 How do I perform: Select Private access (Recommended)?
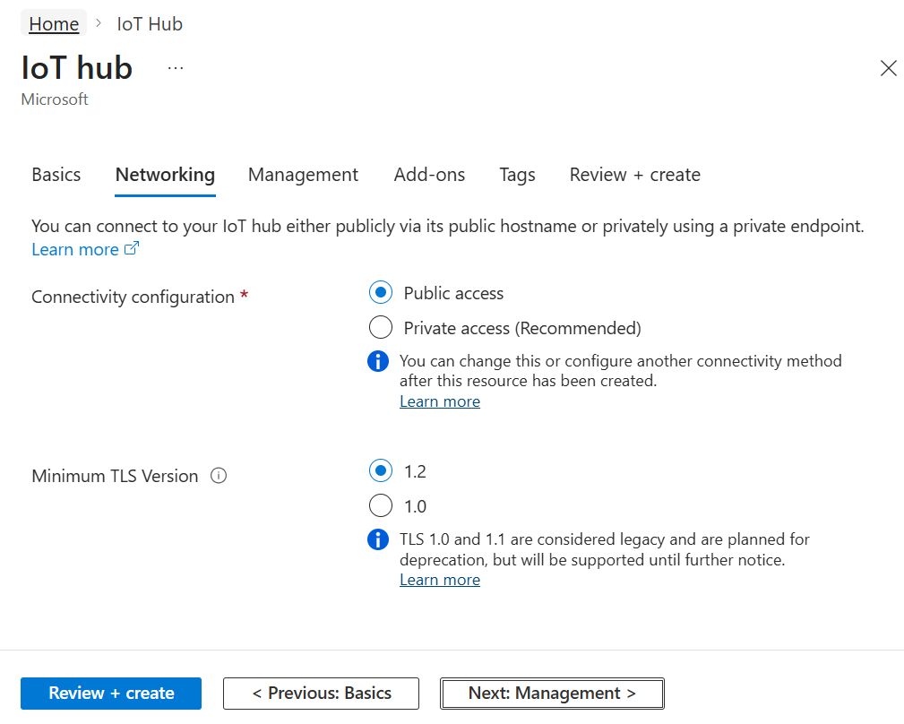381,327
